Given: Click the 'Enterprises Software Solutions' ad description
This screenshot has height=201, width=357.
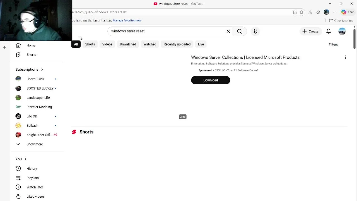Looking at the screenshot, I should [x=239, y=64].
